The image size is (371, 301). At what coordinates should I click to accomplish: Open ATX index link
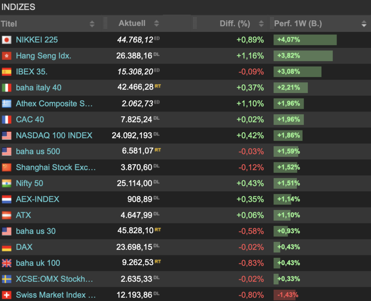pyautogui.click(x=23, y=215)
